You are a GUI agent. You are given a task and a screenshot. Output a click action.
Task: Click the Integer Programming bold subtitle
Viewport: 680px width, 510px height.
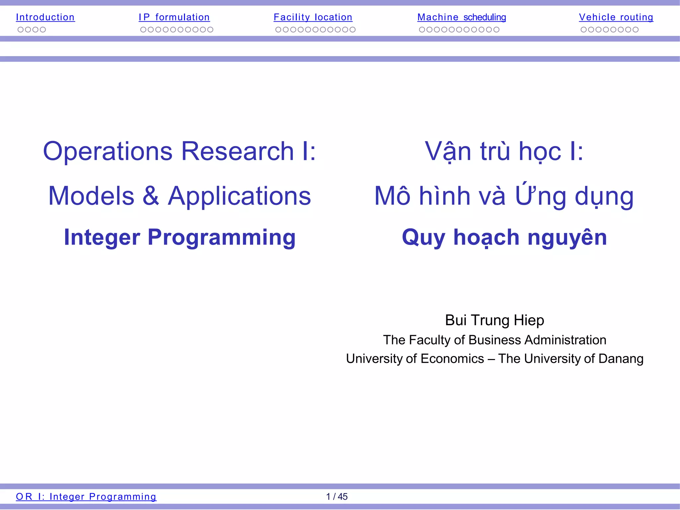(180, 238)
